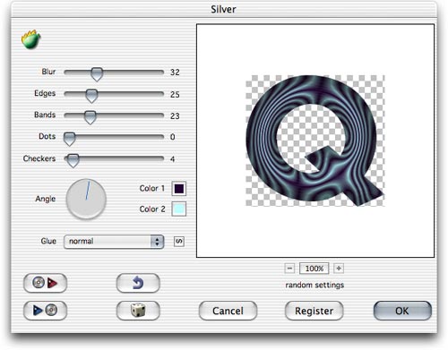Click the Edges slider handle

pos(91,96)
